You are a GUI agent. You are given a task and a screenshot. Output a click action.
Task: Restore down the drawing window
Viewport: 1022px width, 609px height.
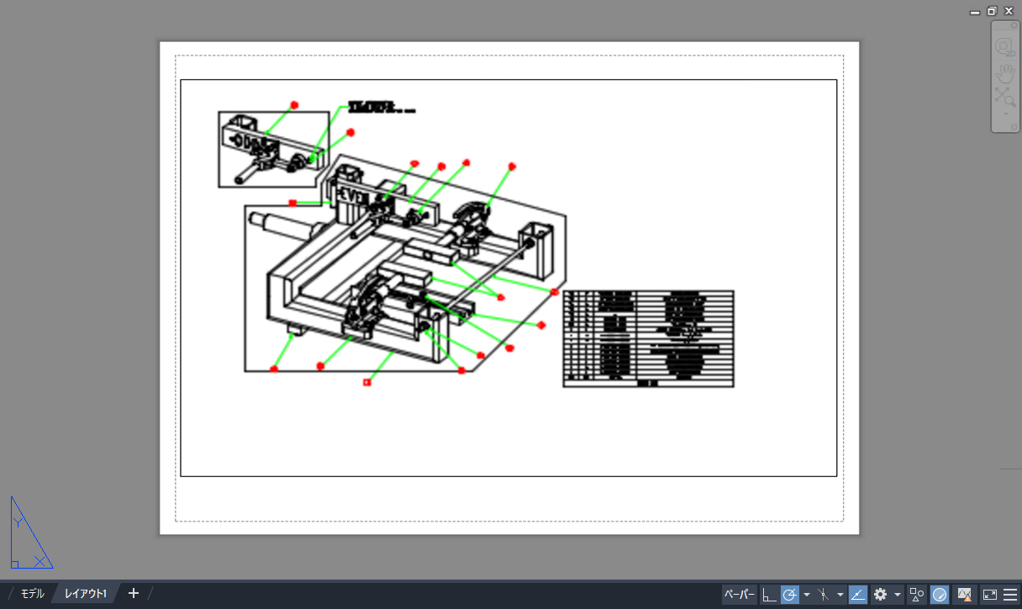[992, 11]
